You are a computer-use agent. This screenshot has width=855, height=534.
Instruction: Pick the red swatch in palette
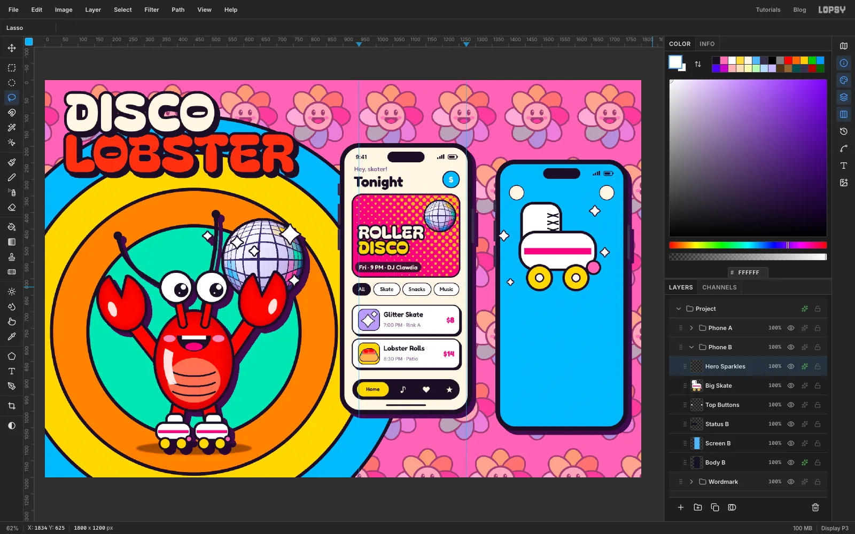pyautogui.click(x=788, y=60)
